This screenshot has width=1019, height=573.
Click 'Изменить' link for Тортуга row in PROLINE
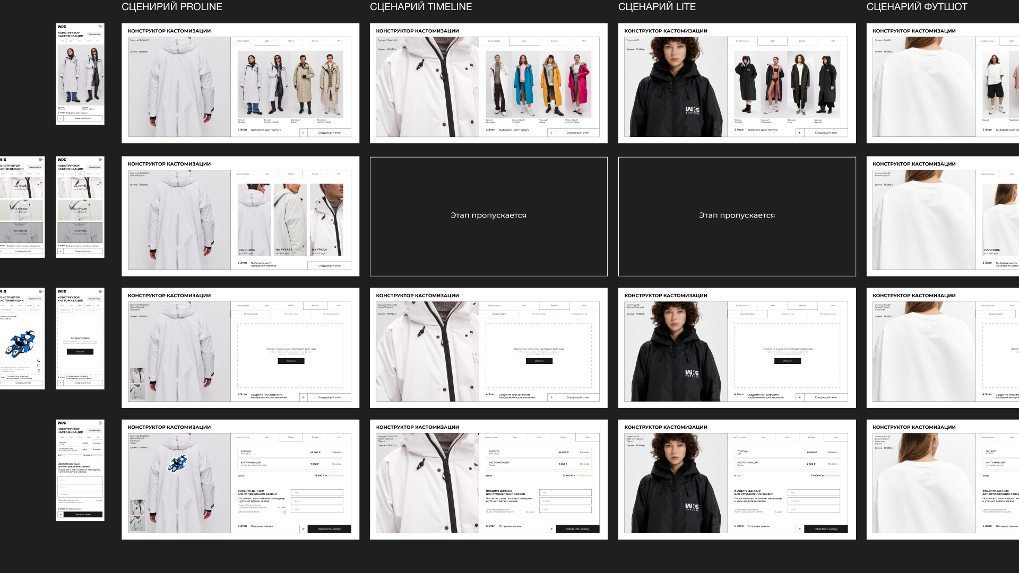336,453
